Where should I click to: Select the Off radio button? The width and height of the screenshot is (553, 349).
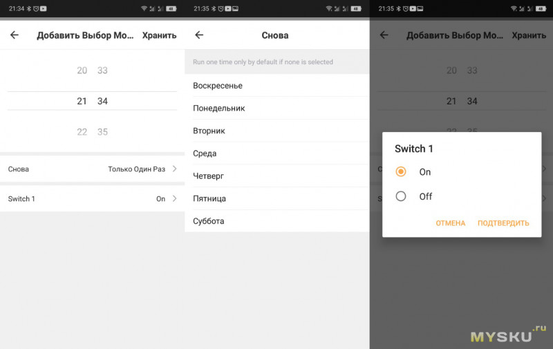pos(401,196)
